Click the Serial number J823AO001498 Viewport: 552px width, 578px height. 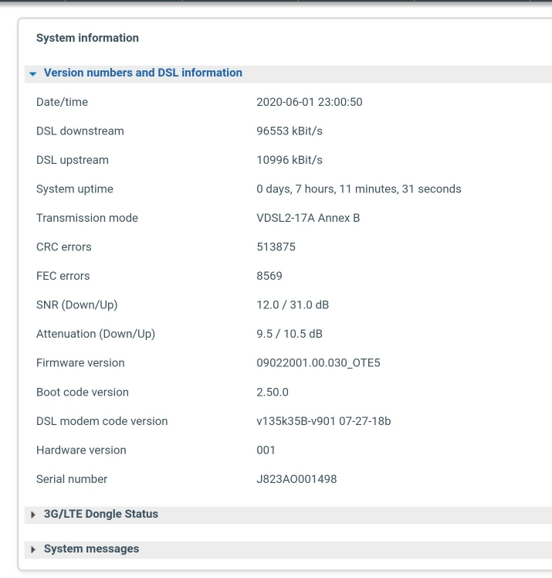296,479
